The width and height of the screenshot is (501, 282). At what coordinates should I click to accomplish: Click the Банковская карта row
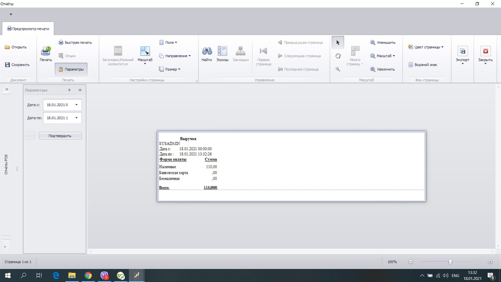coord(188,173)
